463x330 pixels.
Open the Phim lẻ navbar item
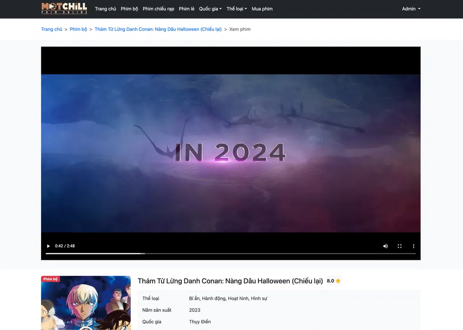pos(187,9)
